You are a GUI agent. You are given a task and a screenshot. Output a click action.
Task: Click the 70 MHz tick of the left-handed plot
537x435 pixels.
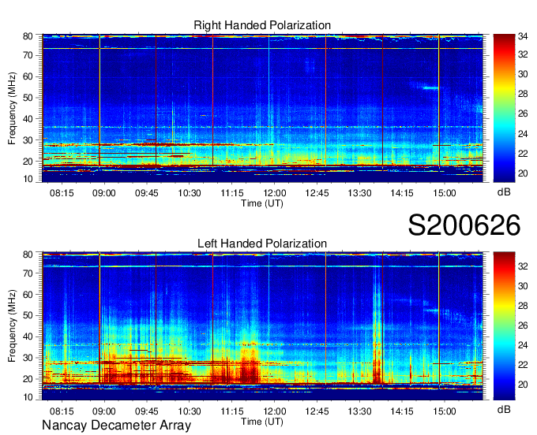(x=28, y=273)
